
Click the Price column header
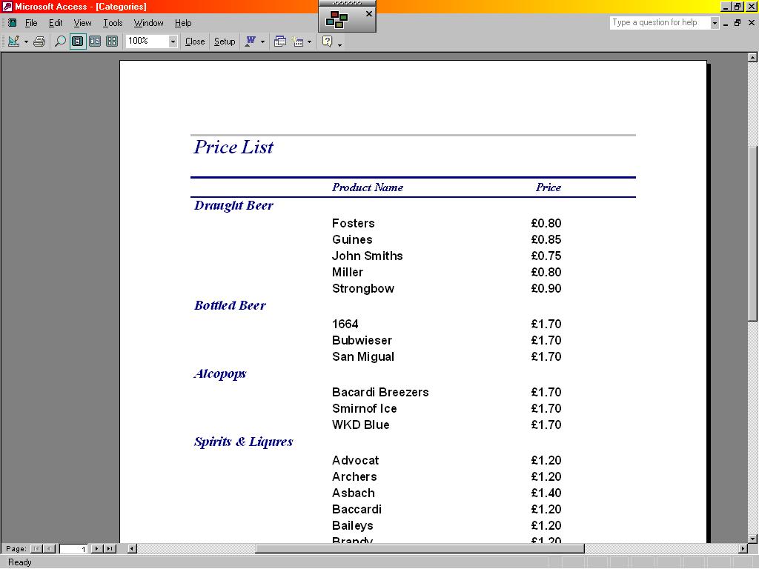coord(548,187)
